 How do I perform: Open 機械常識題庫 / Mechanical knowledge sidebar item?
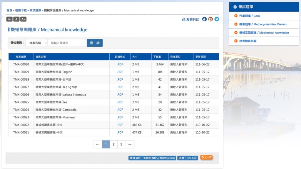(264, 33)
